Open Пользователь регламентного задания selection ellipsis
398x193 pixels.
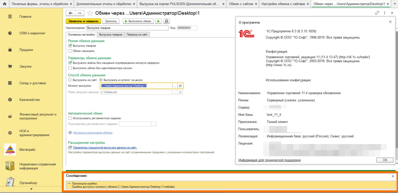(x=154, y=124)
